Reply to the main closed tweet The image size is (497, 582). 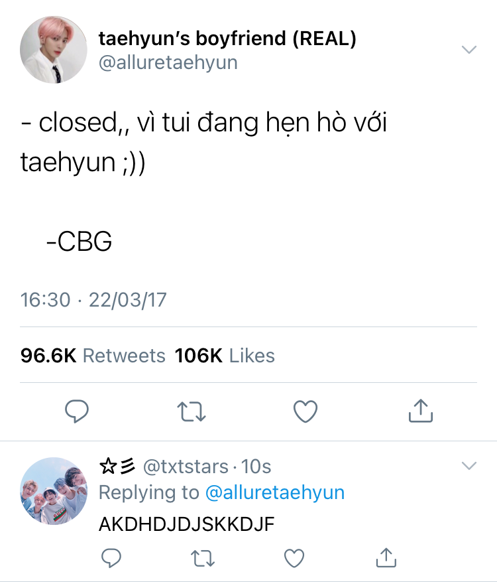pos(77,411)
